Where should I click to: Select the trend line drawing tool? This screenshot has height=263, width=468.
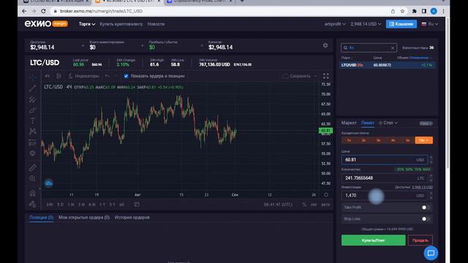point(32,88)
